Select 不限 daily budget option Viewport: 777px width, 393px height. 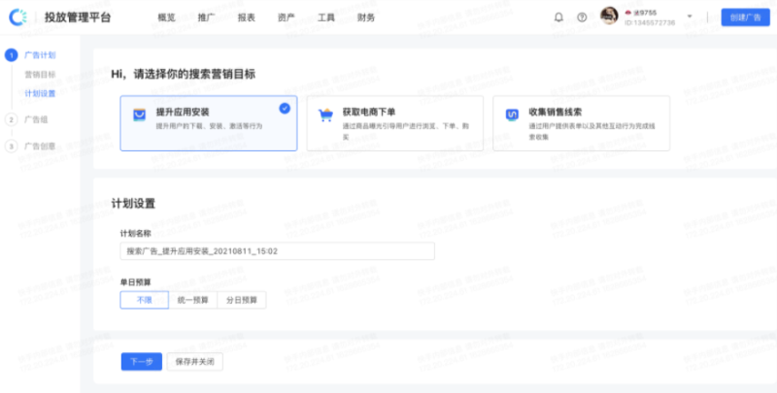[x=144, y=300]
